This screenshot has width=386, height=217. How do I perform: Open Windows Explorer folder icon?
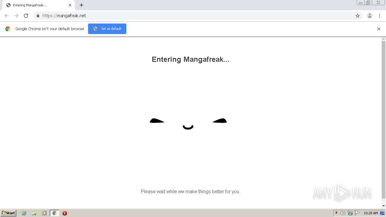[34, 213]
